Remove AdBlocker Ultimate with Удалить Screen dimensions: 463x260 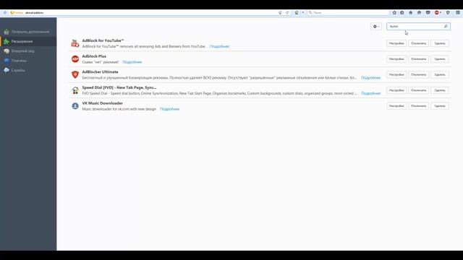click(440, 74)
